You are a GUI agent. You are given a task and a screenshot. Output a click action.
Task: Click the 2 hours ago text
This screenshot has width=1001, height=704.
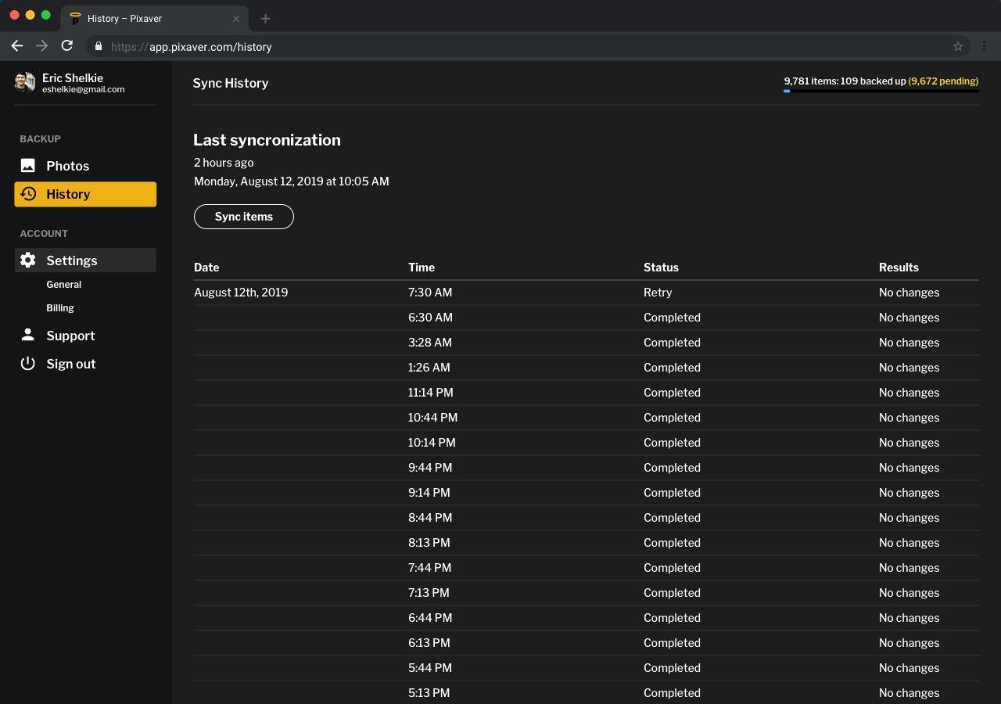click(224, 163)
